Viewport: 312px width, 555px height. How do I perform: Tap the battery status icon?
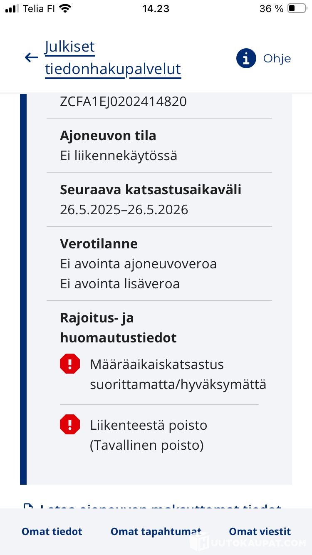297,9
